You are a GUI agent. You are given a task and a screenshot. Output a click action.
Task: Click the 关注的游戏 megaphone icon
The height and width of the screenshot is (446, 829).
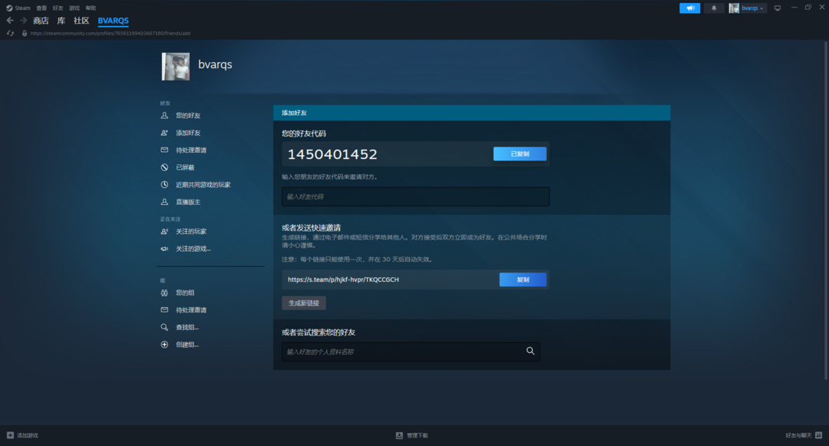point(164,249)
